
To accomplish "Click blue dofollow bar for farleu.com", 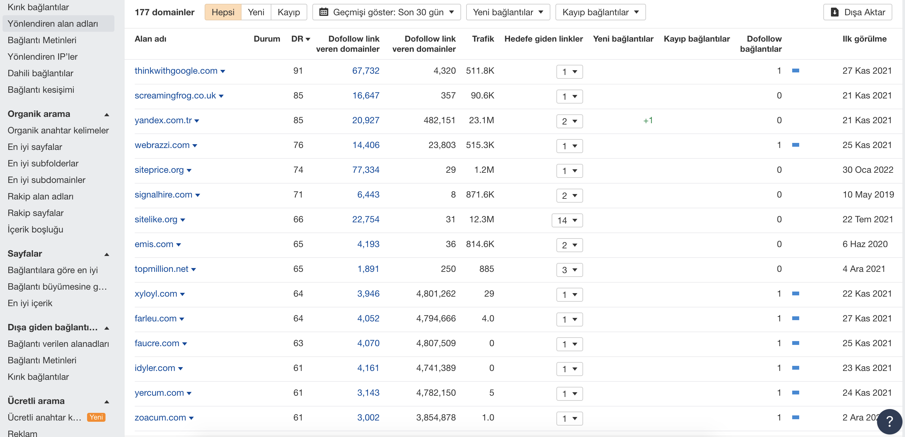I will click(x=795, y=318).
